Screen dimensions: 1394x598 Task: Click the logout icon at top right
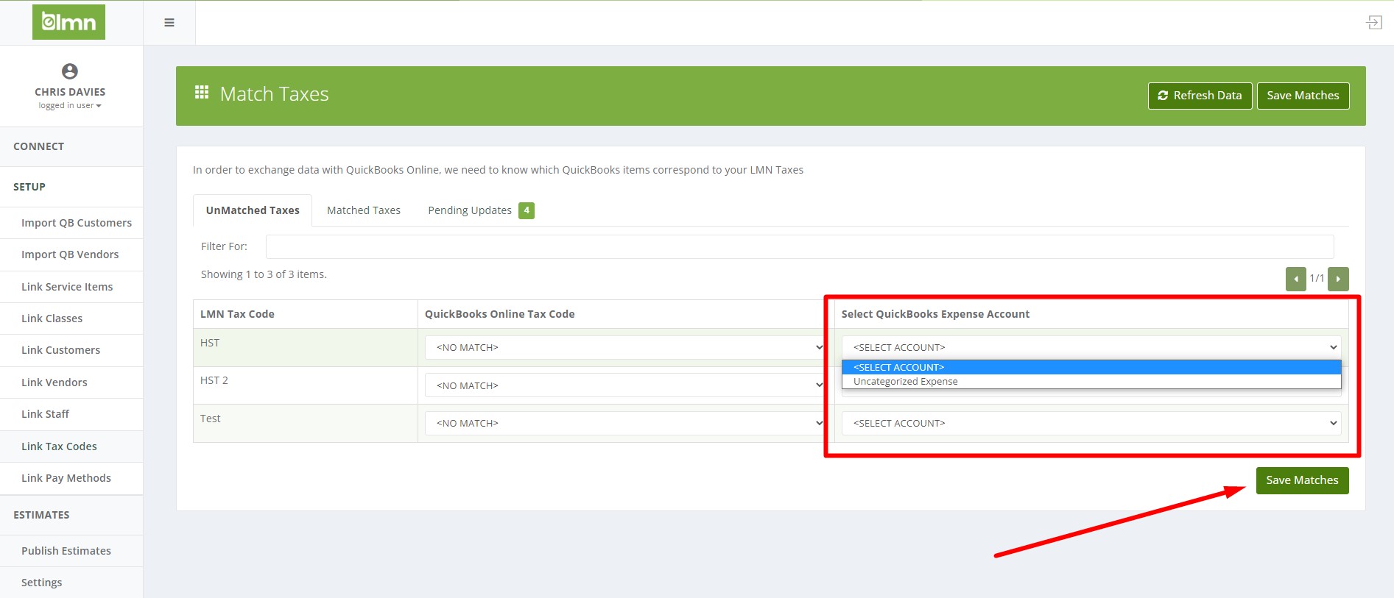point(1374,23)
